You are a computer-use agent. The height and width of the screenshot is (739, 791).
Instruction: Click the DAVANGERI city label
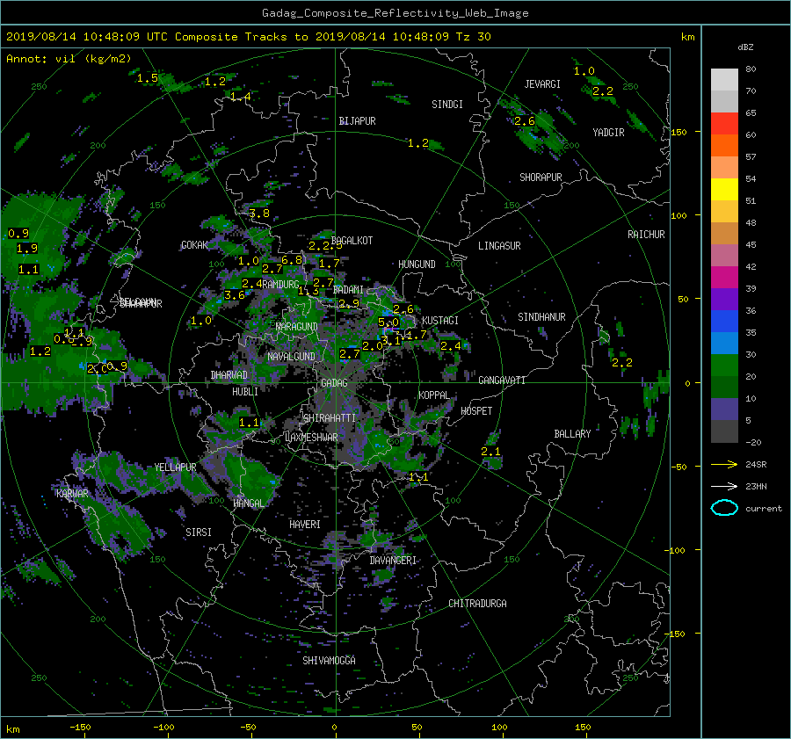[x=393, y=561]
